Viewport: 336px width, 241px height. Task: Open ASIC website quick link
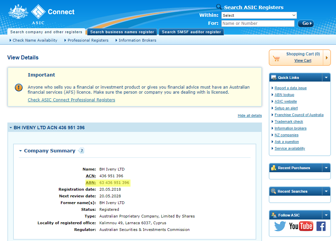pos(286,101)
